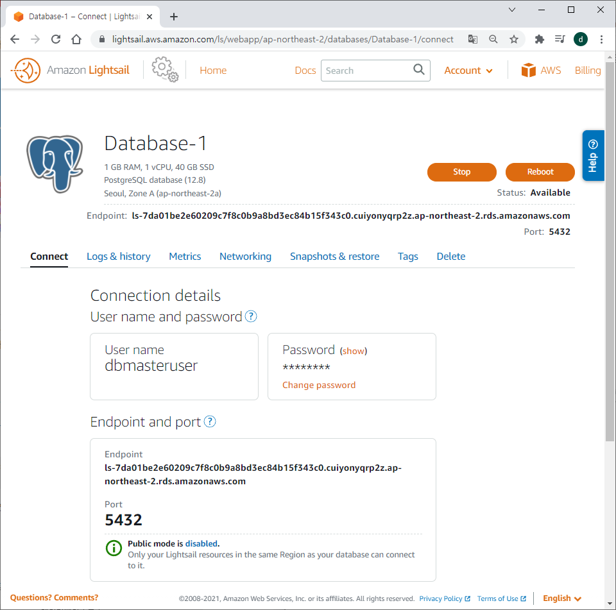
Task: Click the search magnifier icon in header
Action: coord(419,69)
